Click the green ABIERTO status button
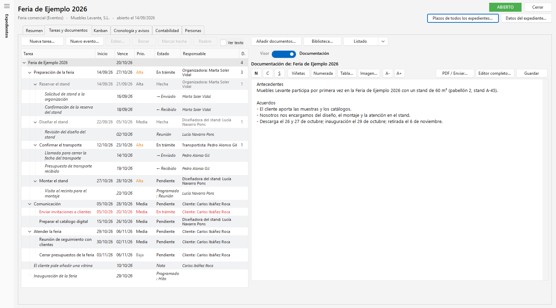This screenshot has height=308, width=556. pos(505,7)
